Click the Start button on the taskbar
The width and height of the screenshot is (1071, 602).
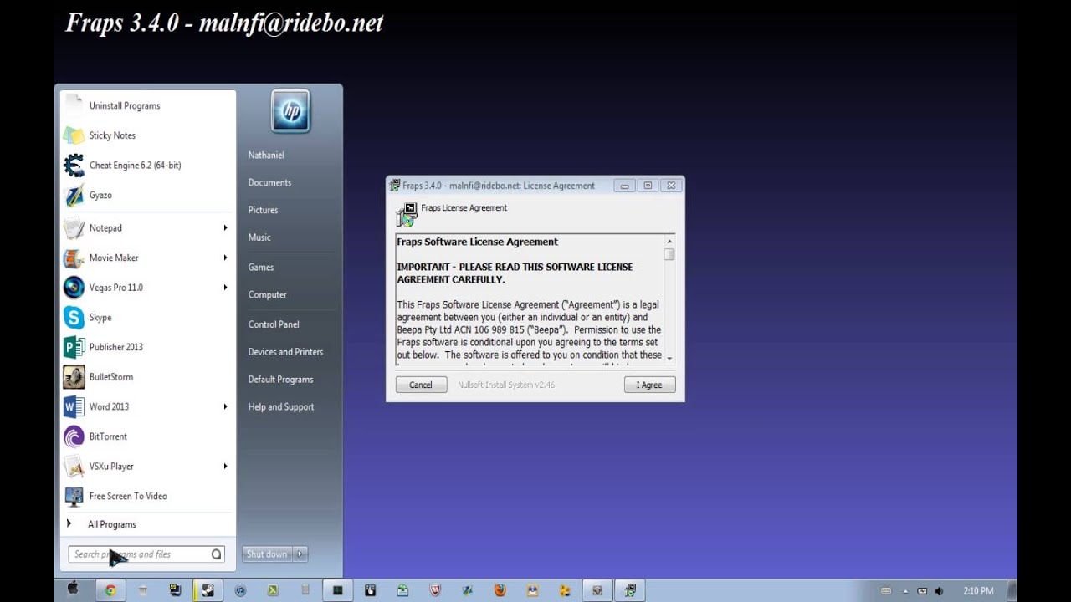[73, 589]
